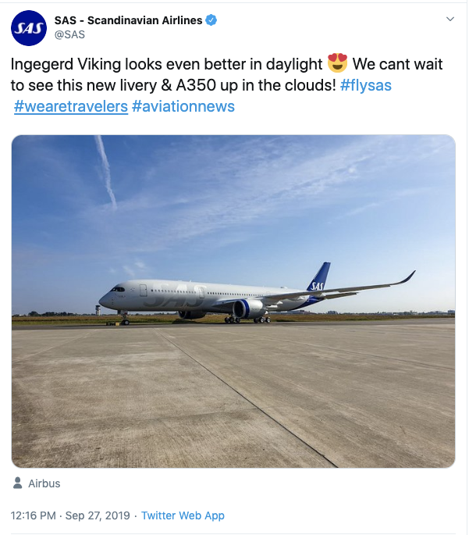Click the blue engine of the aircraft
Image resolution: width=469 pixels, height=535 pixels.
pyautogui.click(x=248, y=309)
